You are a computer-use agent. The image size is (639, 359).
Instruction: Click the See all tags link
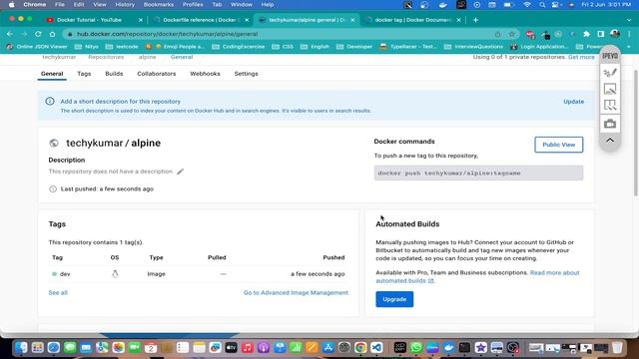coord(58,292)
